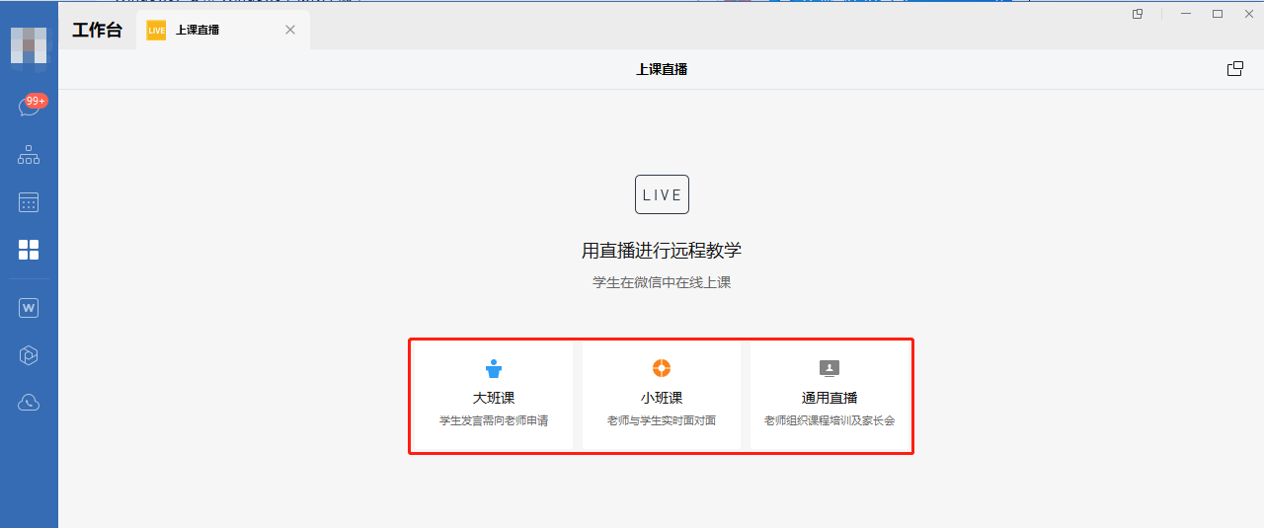Click the text 学生发言需向老师申请
Image resolution: width=1264 pixels, height=528 pixels.
tap(494, 420)
